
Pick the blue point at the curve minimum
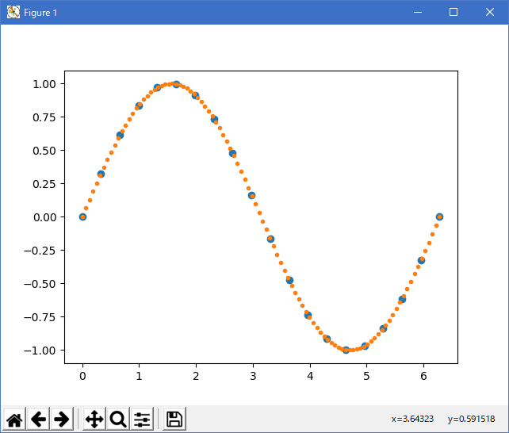(x=346, y=350)
